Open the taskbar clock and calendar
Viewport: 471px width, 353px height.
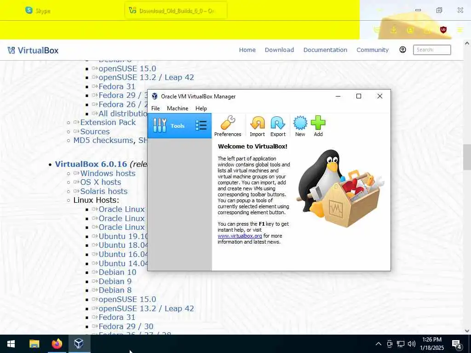(431, 344)
